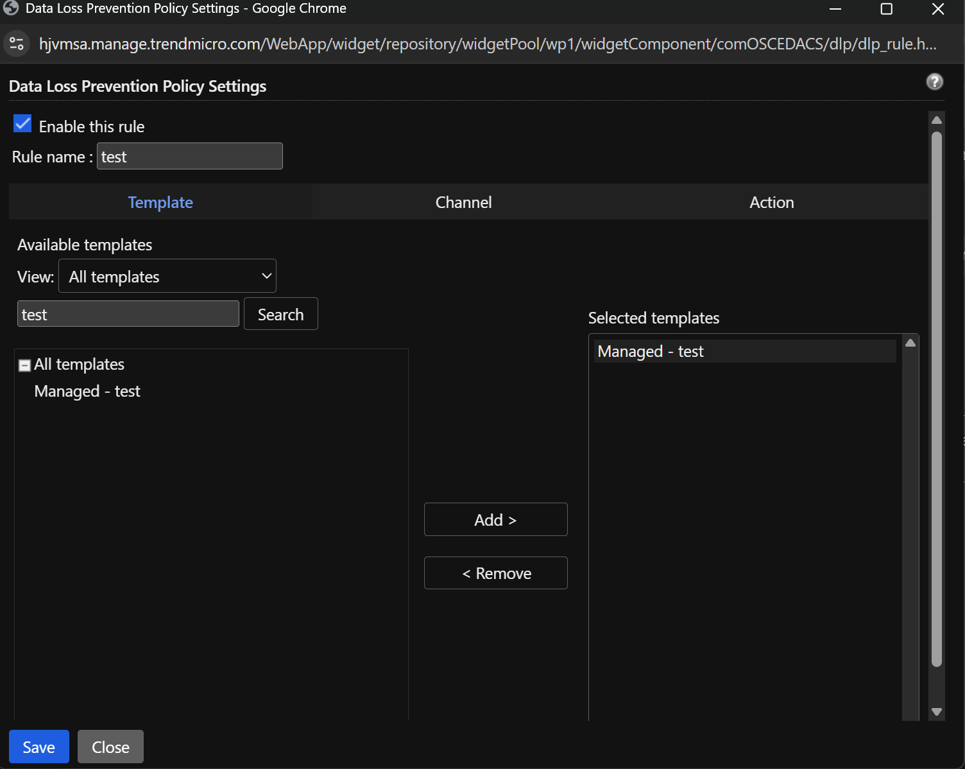Click the site information icon in address bar
This screenshot has height=769, width=965.
[17, 44]
